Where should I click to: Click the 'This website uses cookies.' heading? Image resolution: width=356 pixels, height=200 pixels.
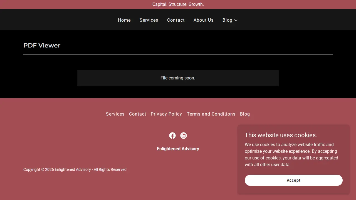point(281,135)
